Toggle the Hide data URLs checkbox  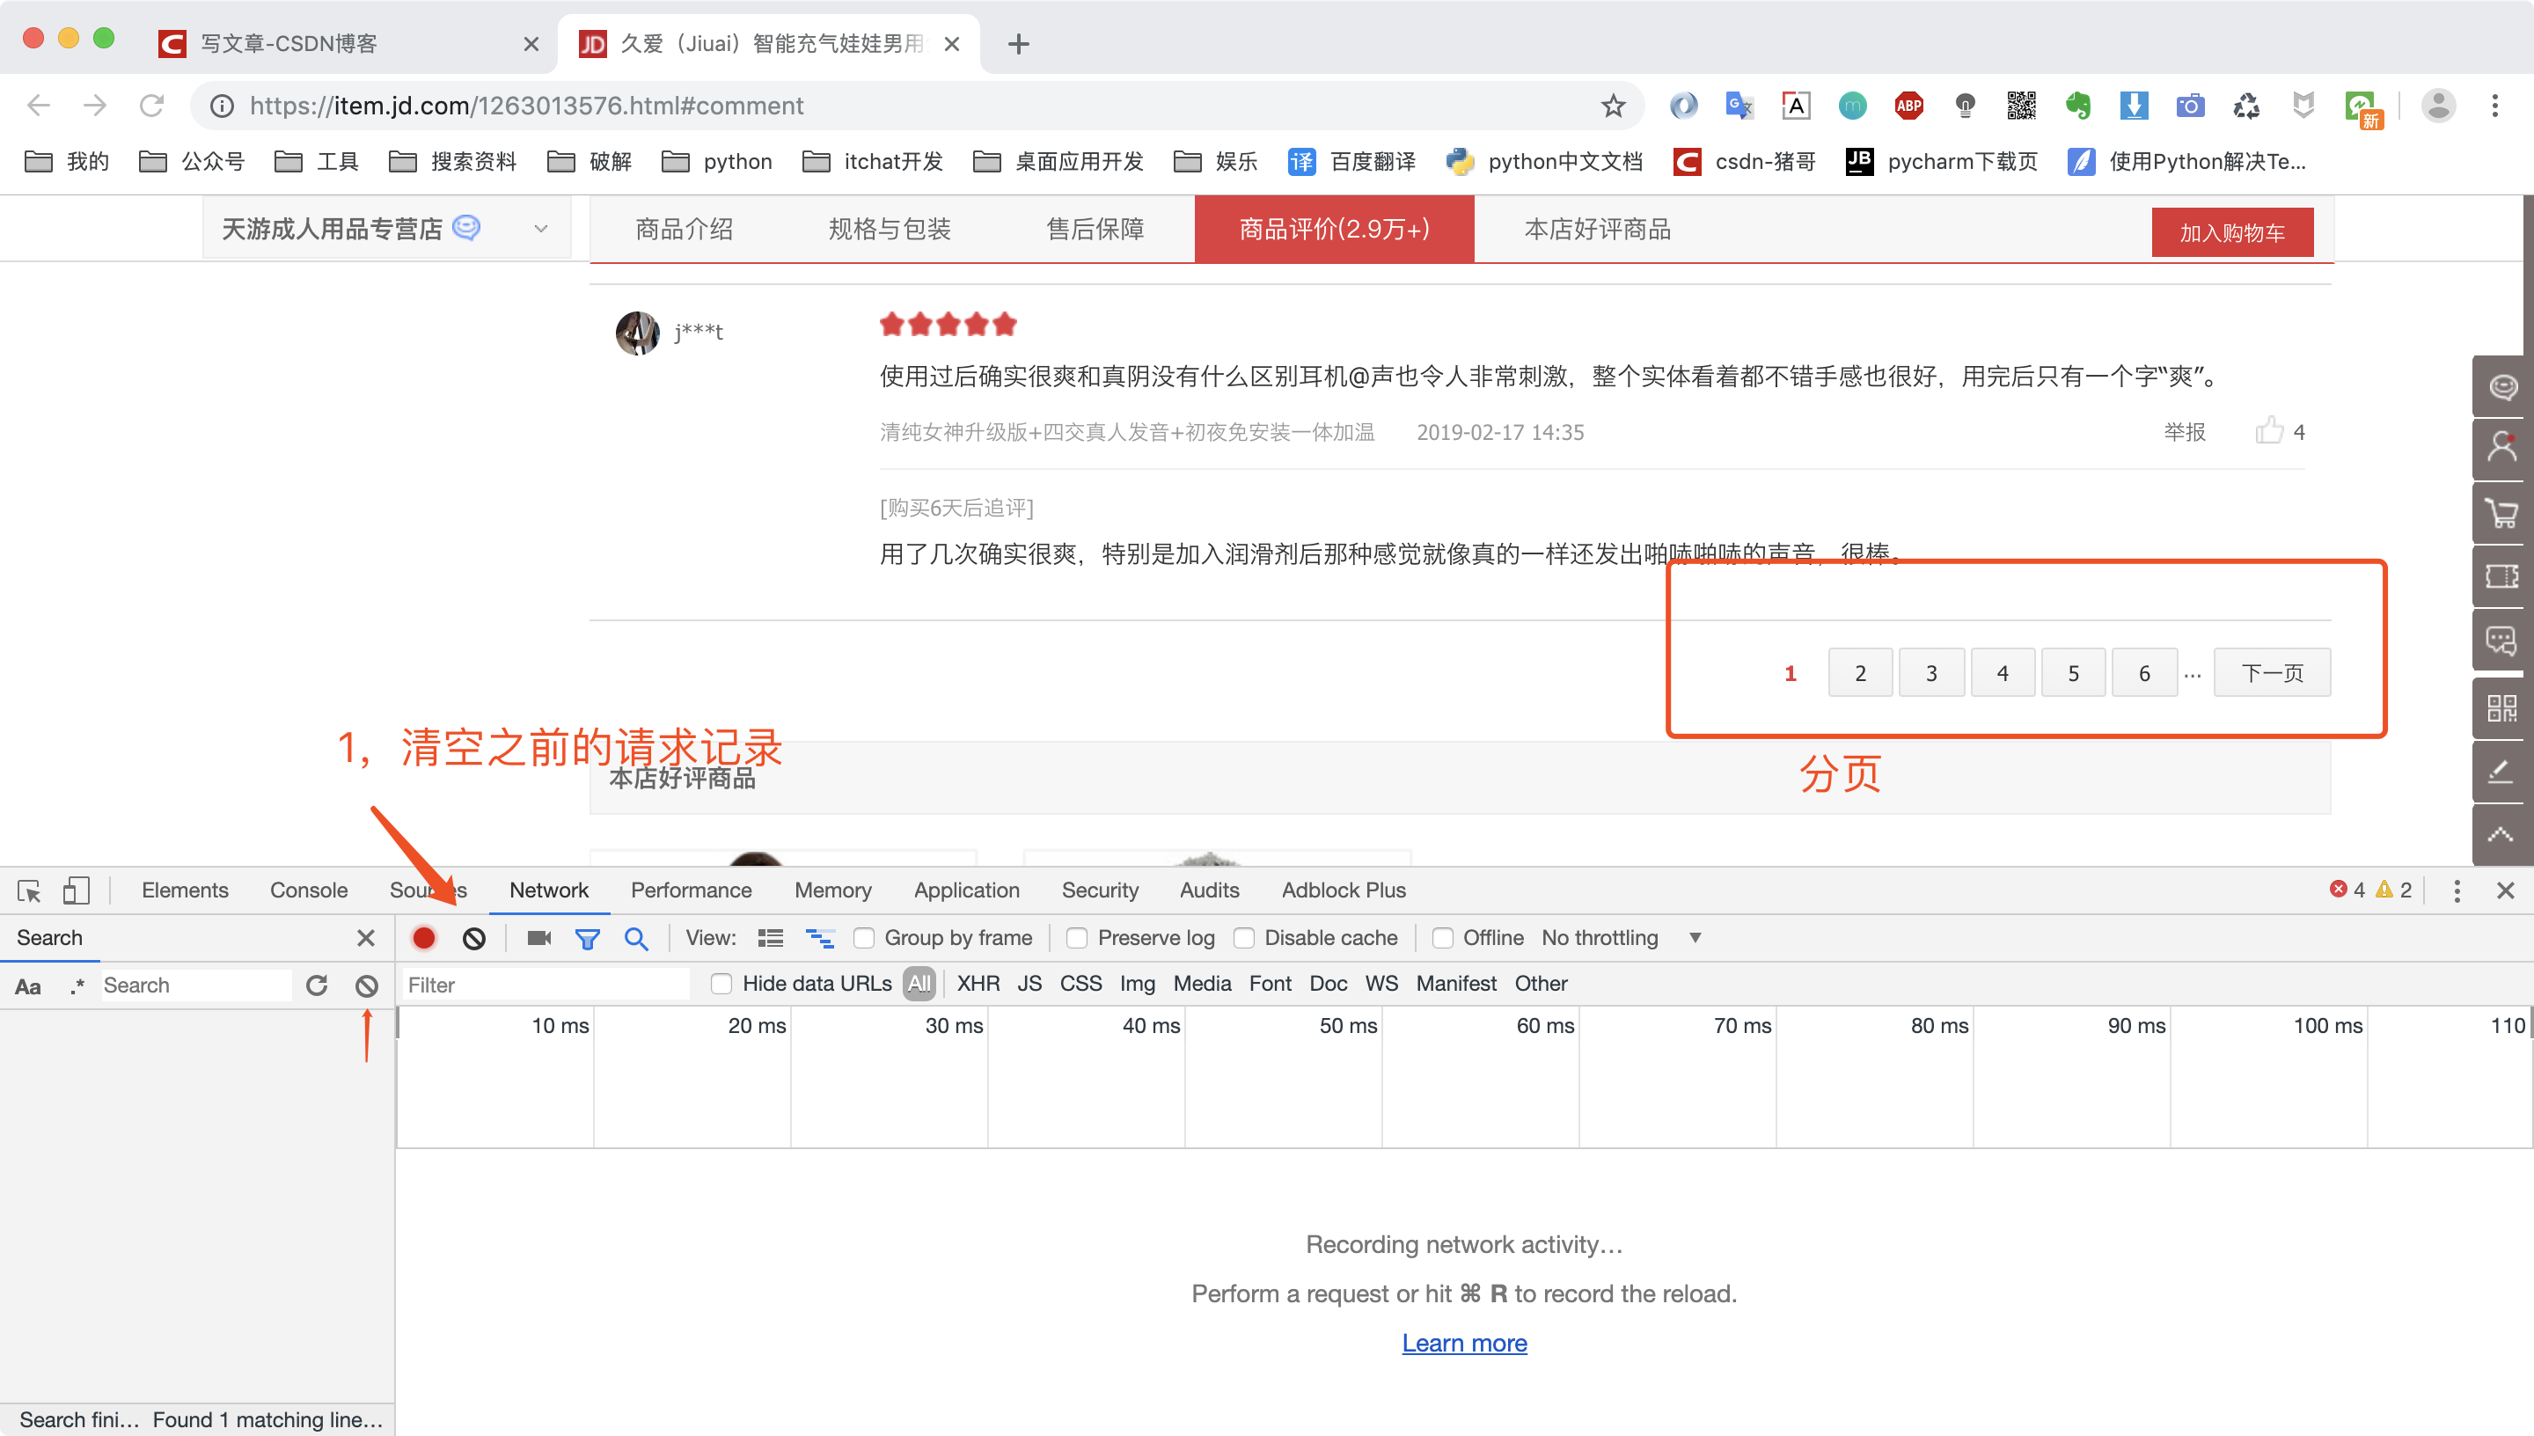(721, 984)
